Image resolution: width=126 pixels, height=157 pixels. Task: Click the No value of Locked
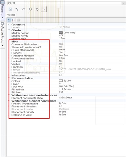[60, 61]
